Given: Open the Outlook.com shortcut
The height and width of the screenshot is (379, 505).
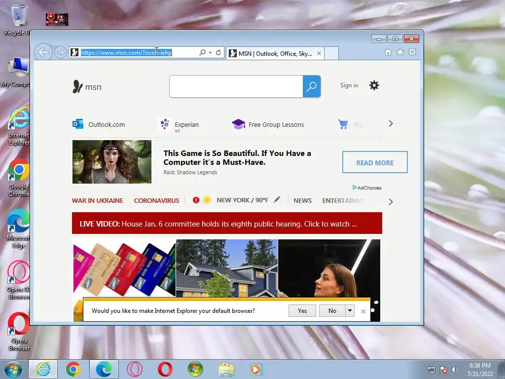Looking at the screenshot, I should pos(99,124).
